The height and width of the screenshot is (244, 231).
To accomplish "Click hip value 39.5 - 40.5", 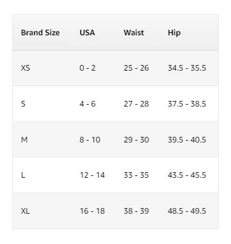I will (x=187, y=140).
